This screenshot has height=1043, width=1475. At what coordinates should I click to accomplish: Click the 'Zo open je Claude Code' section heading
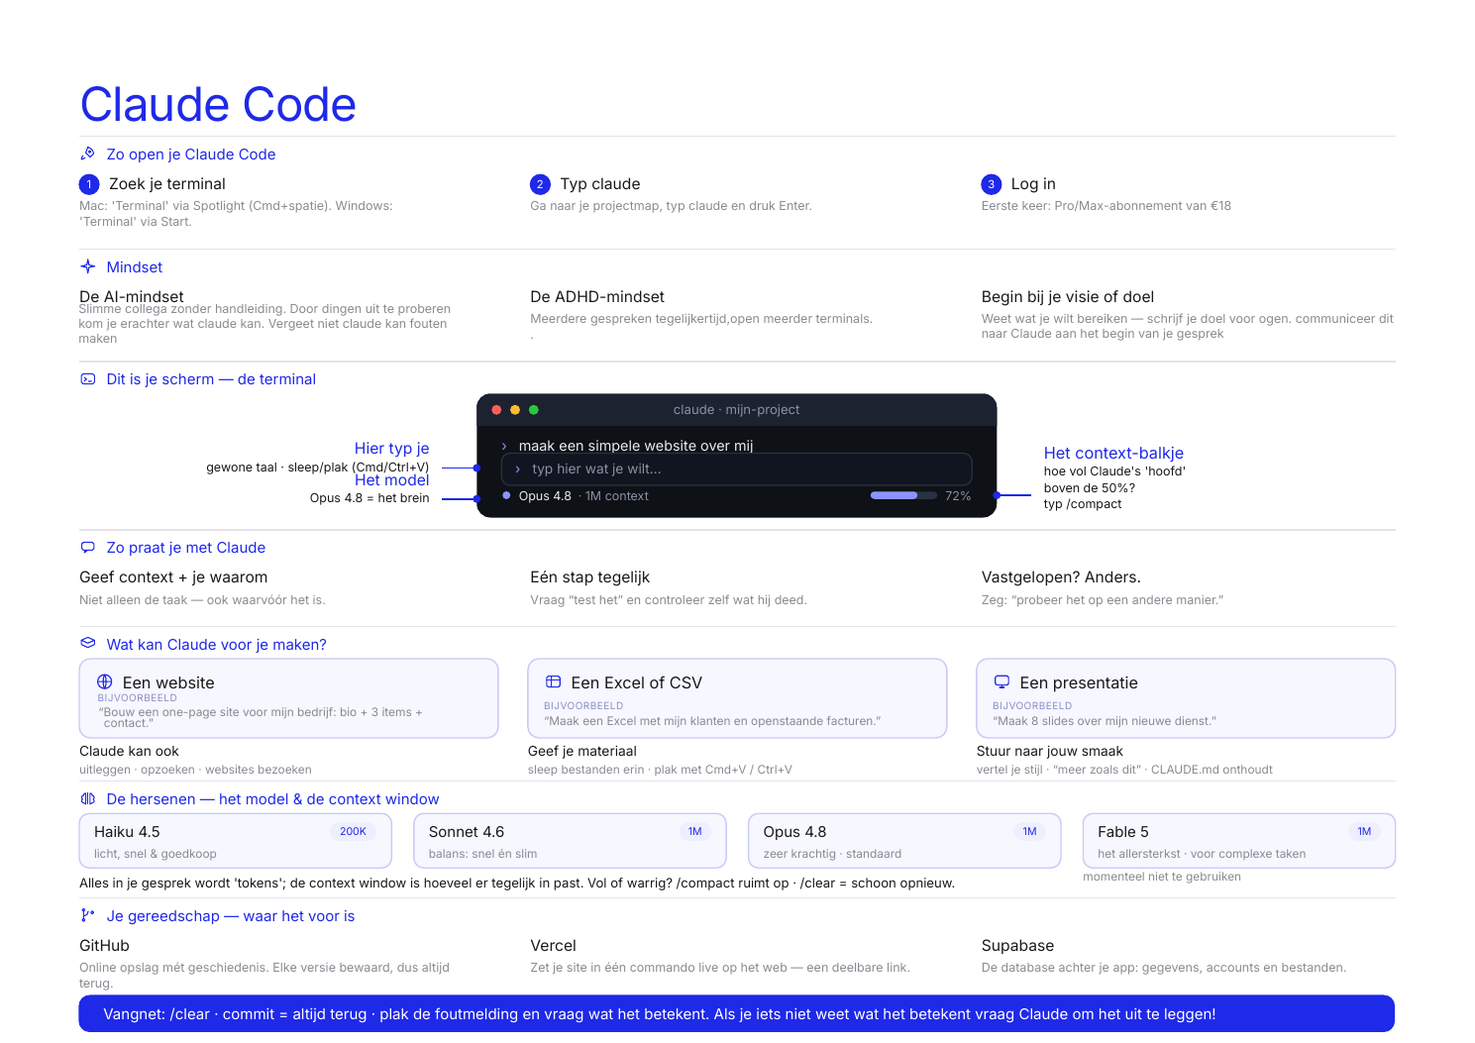191,155
